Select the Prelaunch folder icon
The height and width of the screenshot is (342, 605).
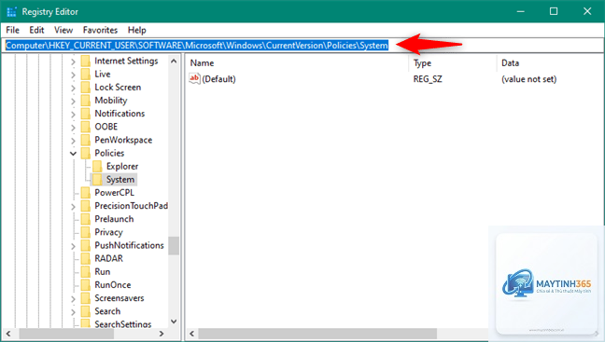click(86, 219)
